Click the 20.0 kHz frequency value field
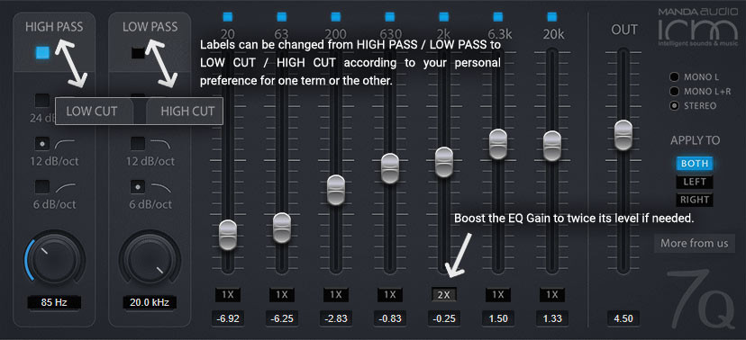746x340 pixels. [x=150, y=302]
